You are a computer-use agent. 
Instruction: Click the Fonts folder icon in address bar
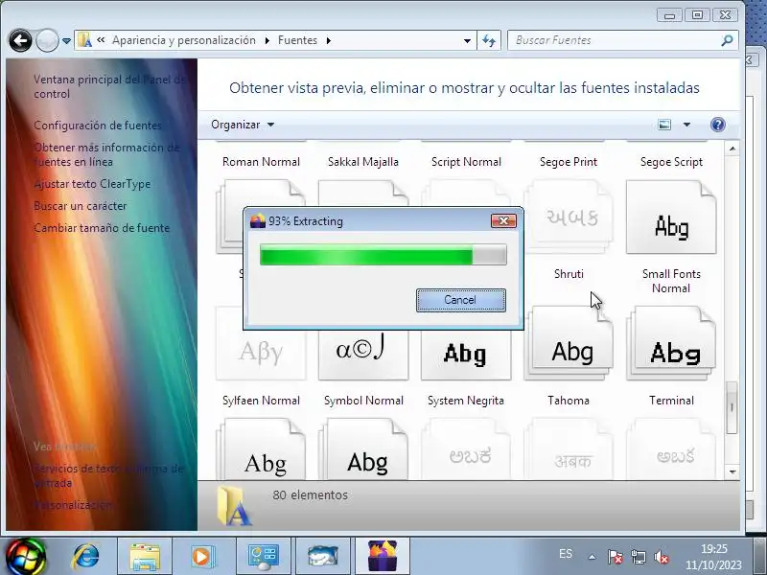point(84,40)
